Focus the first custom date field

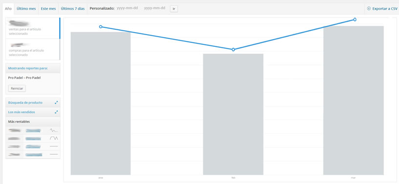[x=127, y=8]
